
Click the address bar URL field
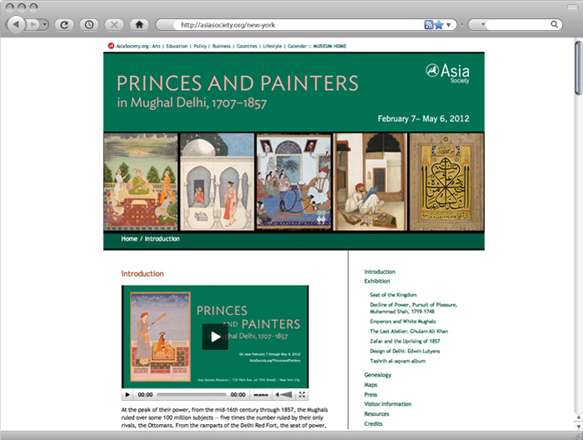pyautogui.click(x=297, y=25)
